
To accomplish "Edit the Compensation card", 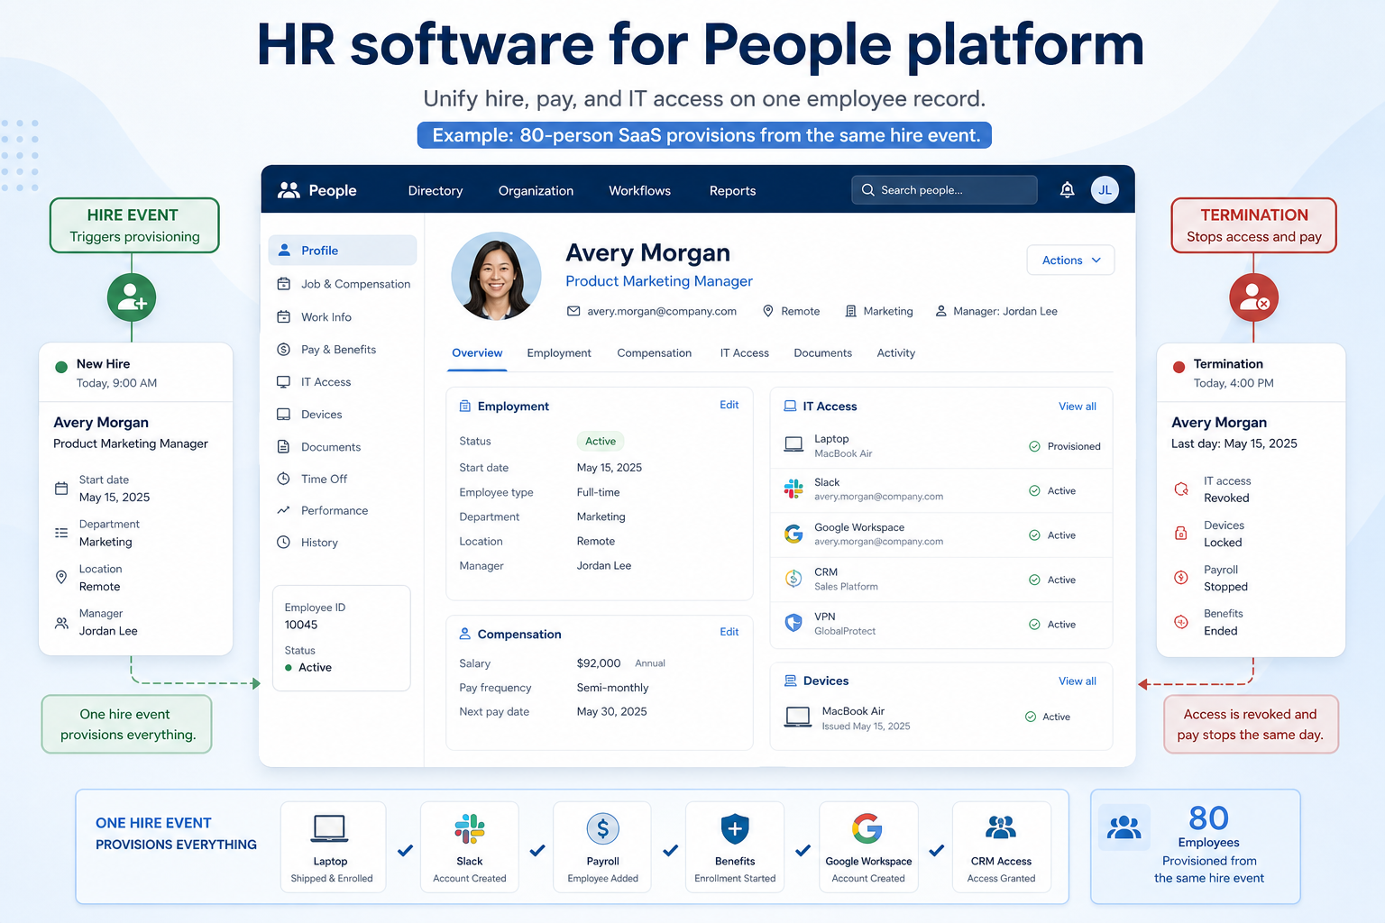I will pyautogui.click(x=729, y=633).
